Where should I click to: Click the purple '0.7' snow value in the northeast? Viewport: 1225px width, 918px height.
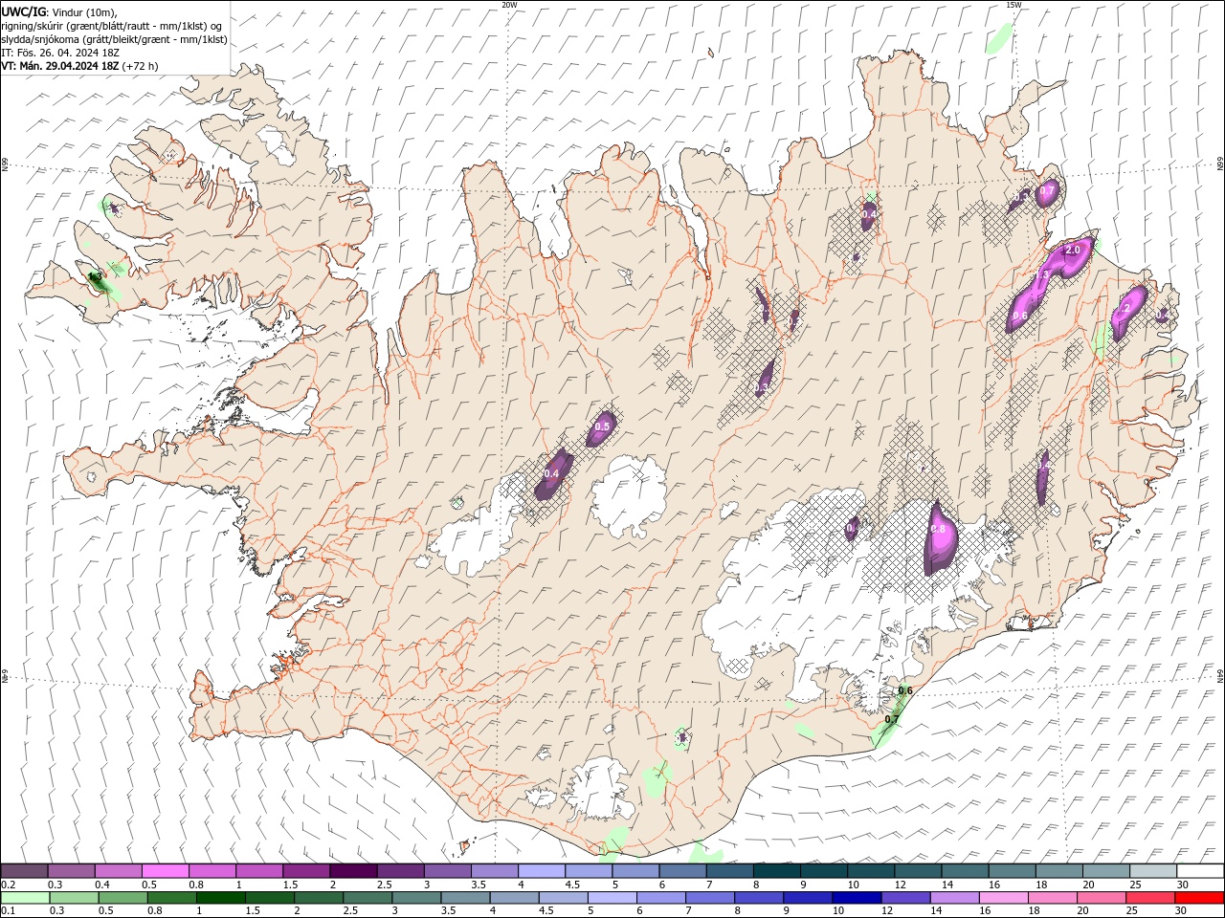[x=1047, y=192]
